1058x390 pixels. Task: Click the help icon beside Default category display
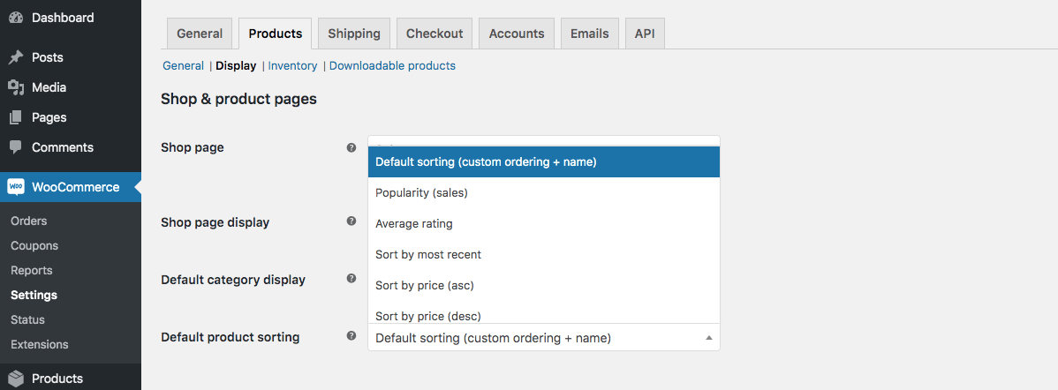(351, 278)
